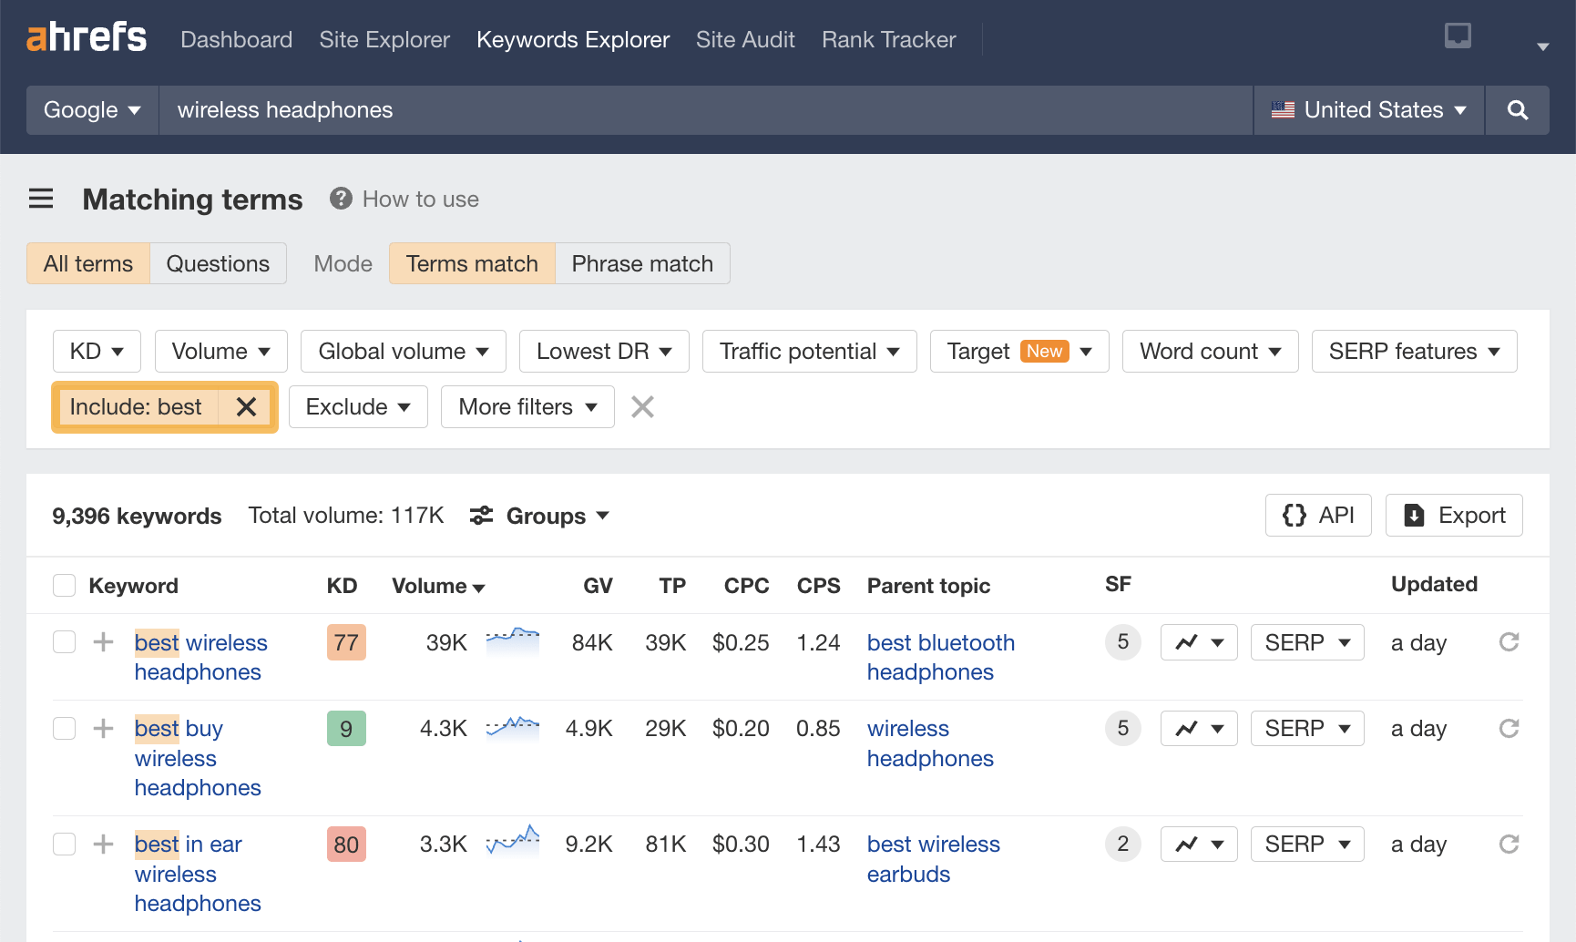1576x942 pixels.
Task: Add best buy wireless headphones using plus icon
Action: pos(103,728)
